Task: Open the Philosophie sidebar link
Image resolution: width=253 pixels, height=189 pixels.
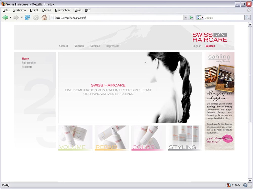Action: click(29, 63)
